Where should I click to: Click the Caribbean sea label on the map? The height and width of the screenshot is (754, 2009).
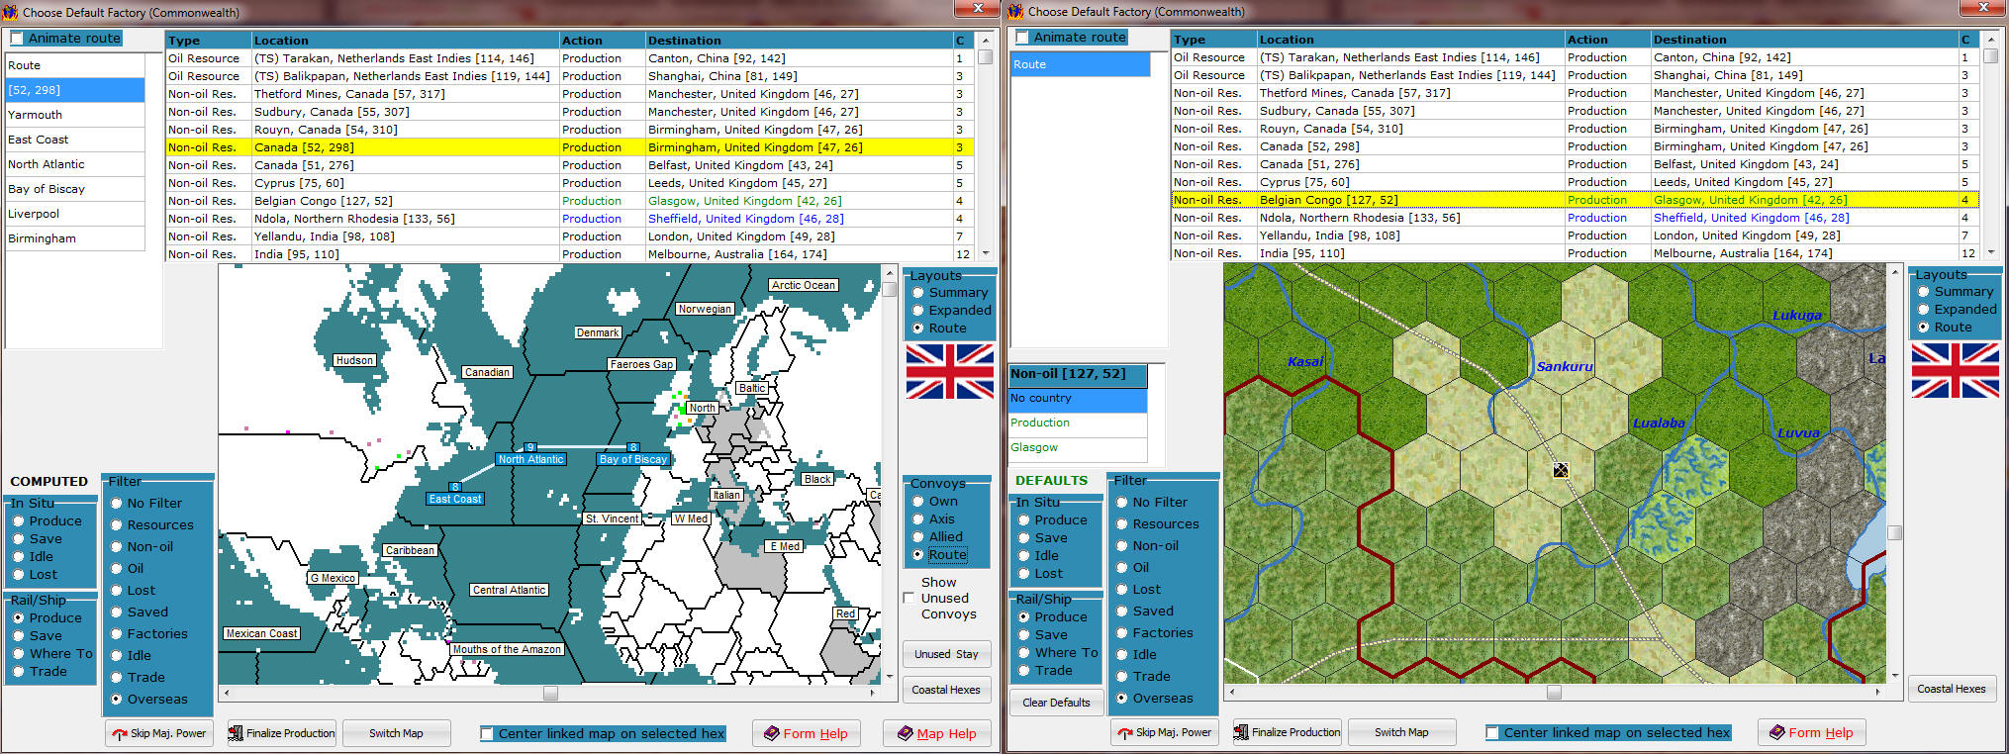tap(410, 550)
